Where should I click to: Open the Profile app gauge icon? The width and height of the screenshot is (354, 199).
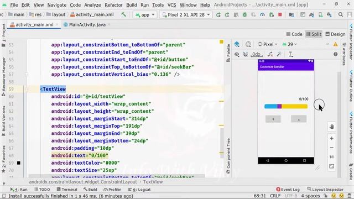click(x=262, y=15)
